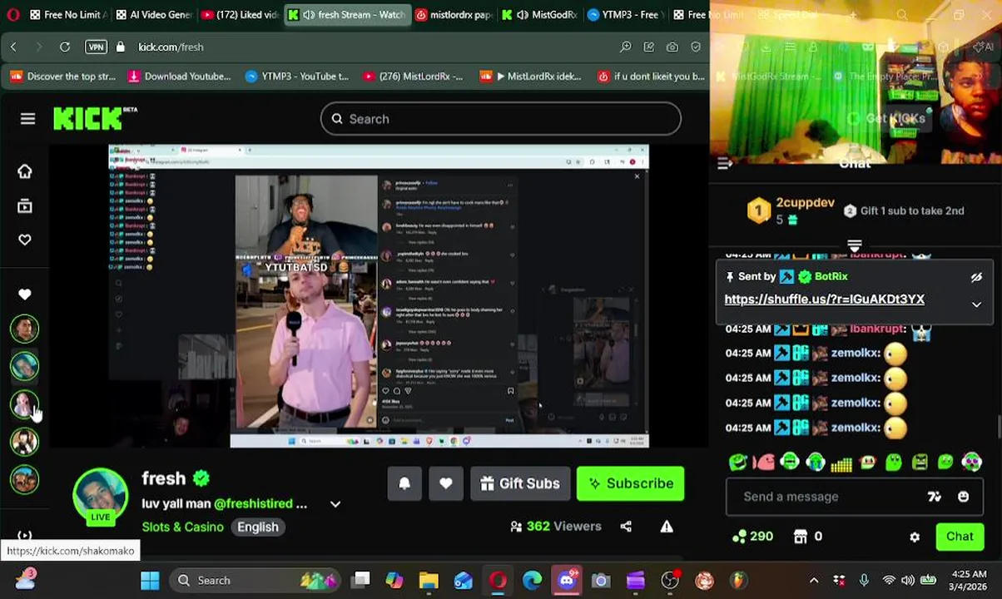The height and width of the screenshot is (599, 1002).
Task: Open the shuffle.us pinned link
Action: [824, 299]
